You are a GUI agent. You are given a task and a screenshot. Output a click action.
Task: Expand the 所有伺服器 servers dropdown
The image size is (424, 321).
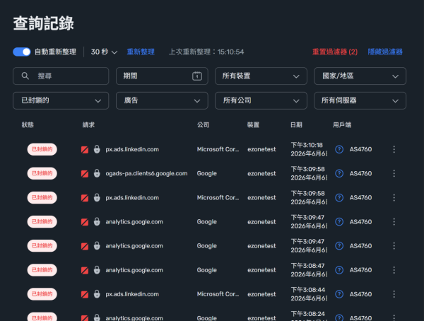(x=360, y=100)
